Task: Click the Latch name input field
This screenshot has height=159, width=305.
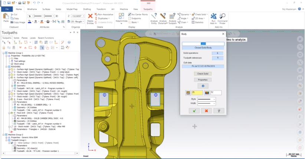Action: pos(203,44)
